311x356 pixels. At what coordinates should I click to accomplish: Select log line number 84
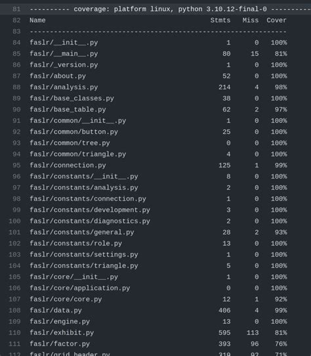click(16, 43)
